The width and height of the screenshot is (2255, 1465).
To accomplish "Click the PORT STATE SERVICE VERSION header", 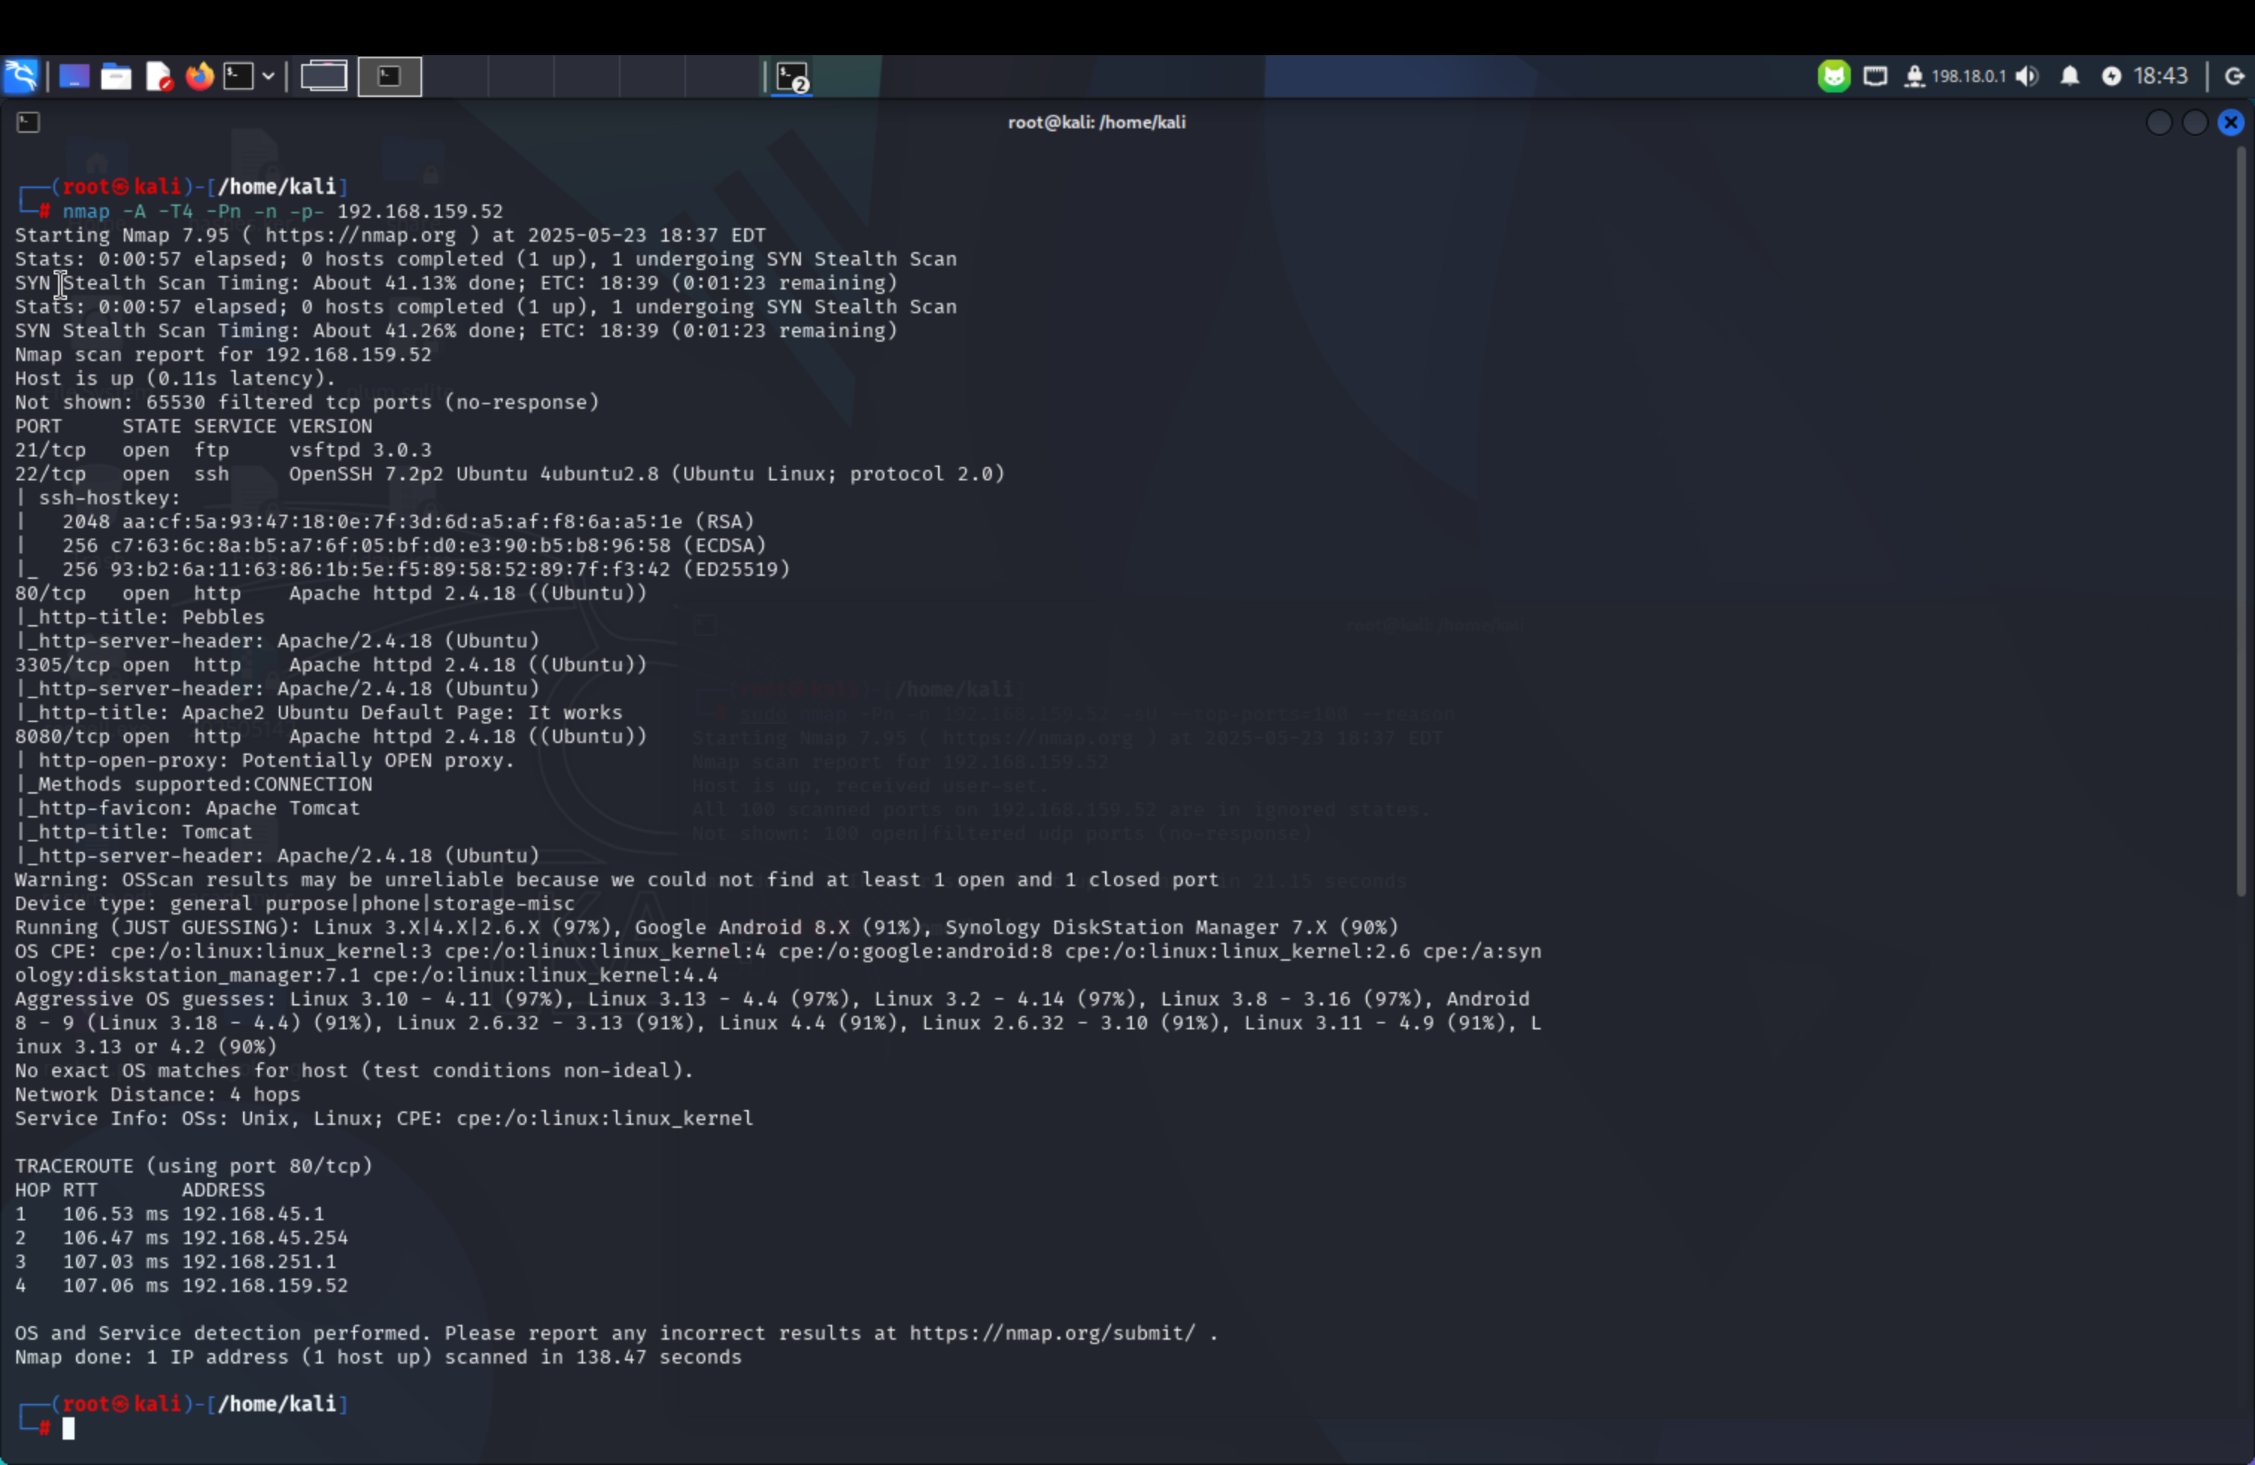I will (193, 427).
